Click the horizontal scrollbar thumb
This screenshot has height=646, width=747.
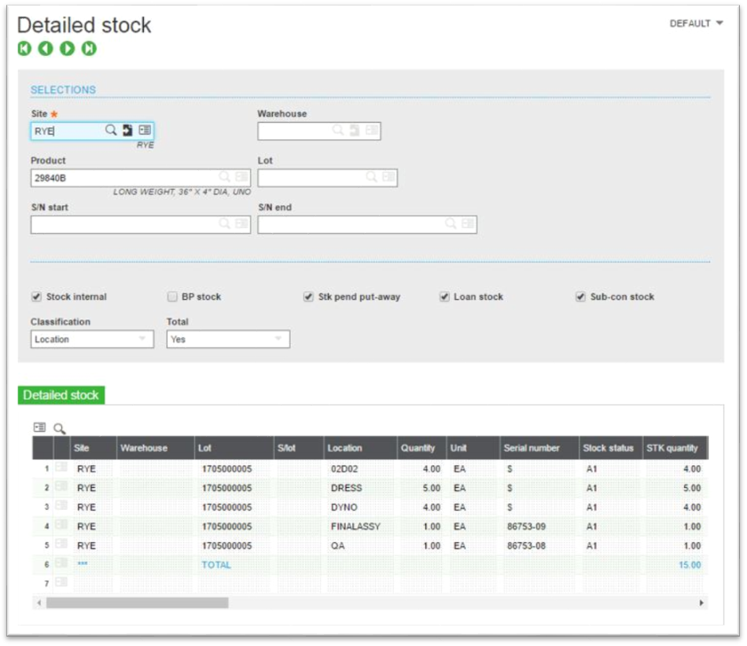(137, 603)
